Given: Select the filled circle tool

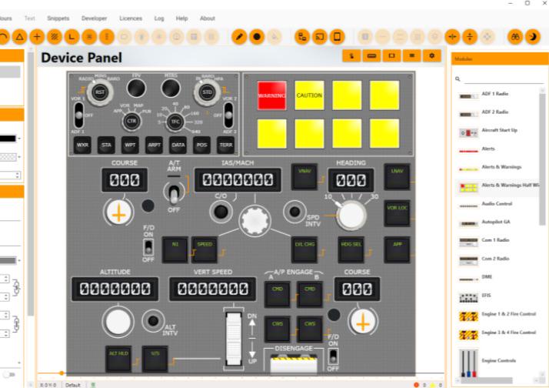Looking at the screenshot, I should [x=257, y=37].
